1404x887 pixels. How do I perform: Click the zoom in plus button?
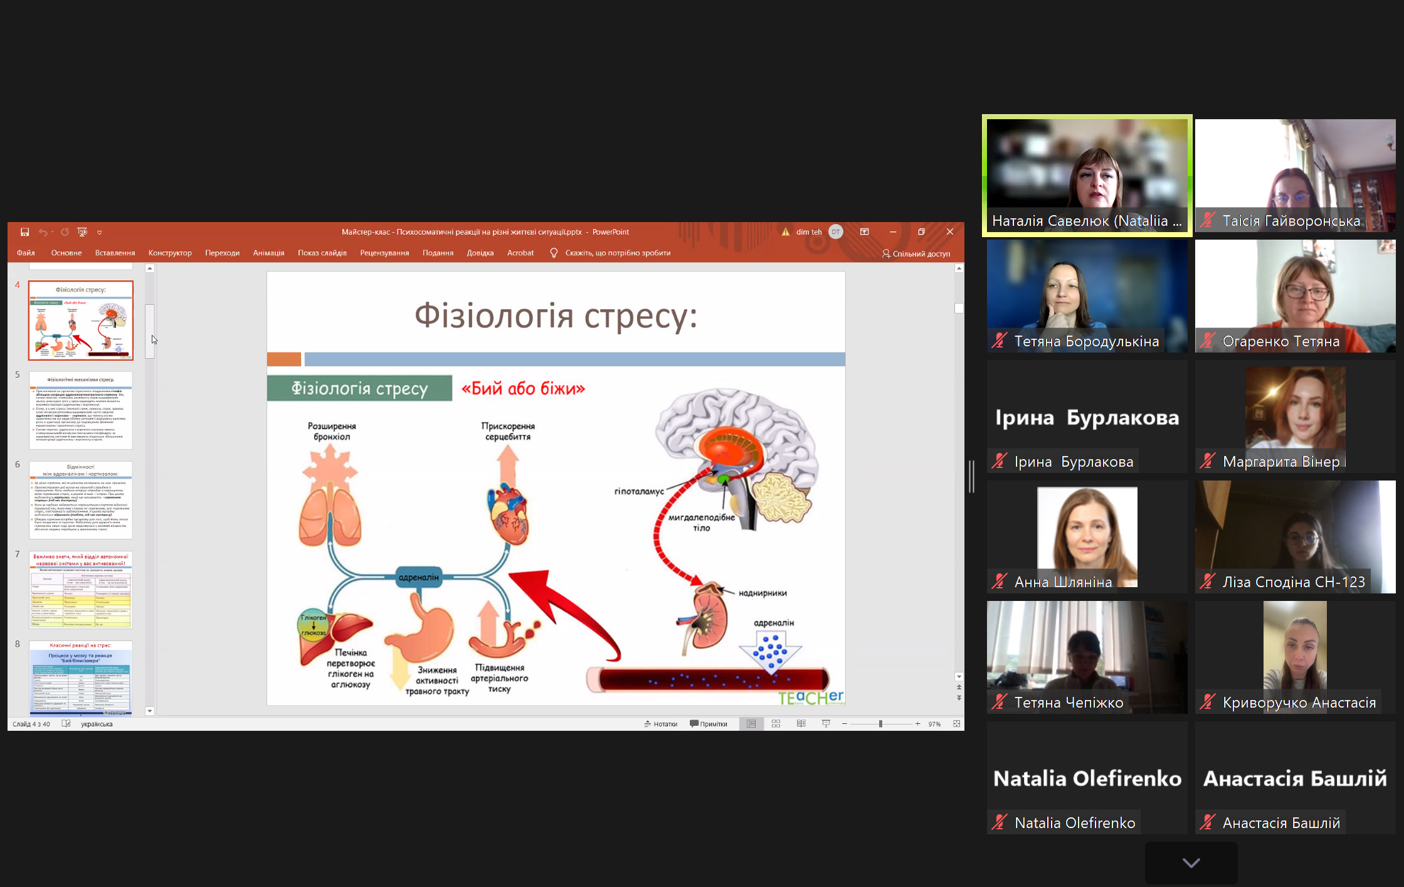tap(917, 724)
